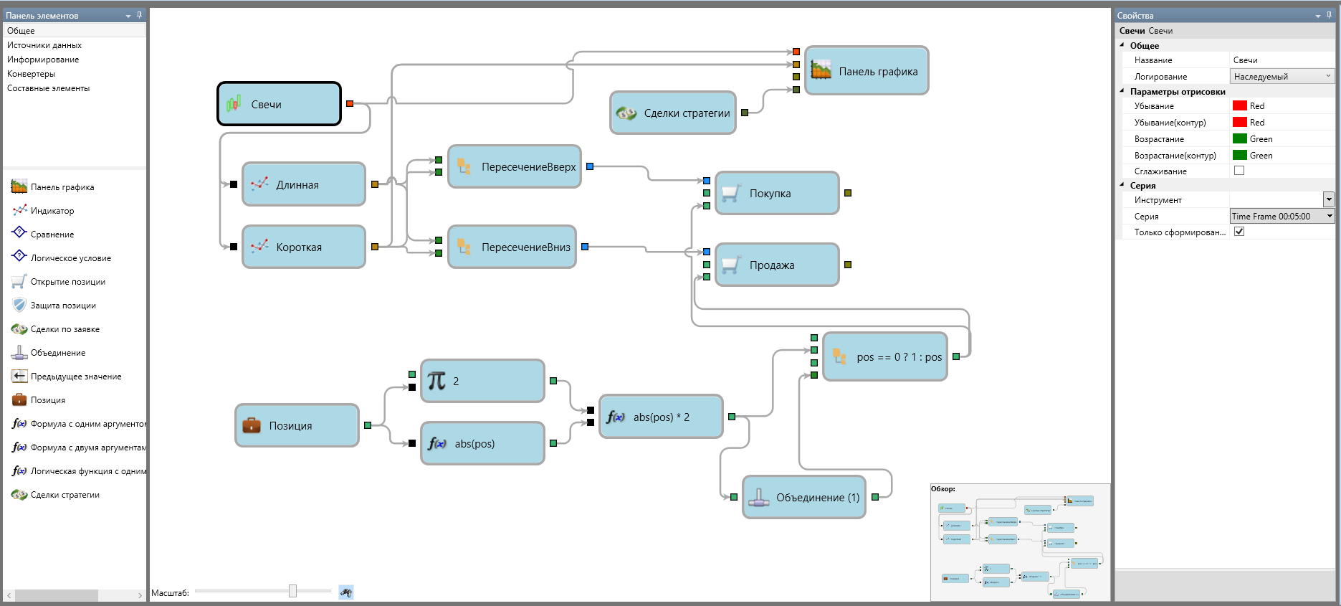
Task: Switch to the Конвертеры category
Action: click(x=31, y=74)
